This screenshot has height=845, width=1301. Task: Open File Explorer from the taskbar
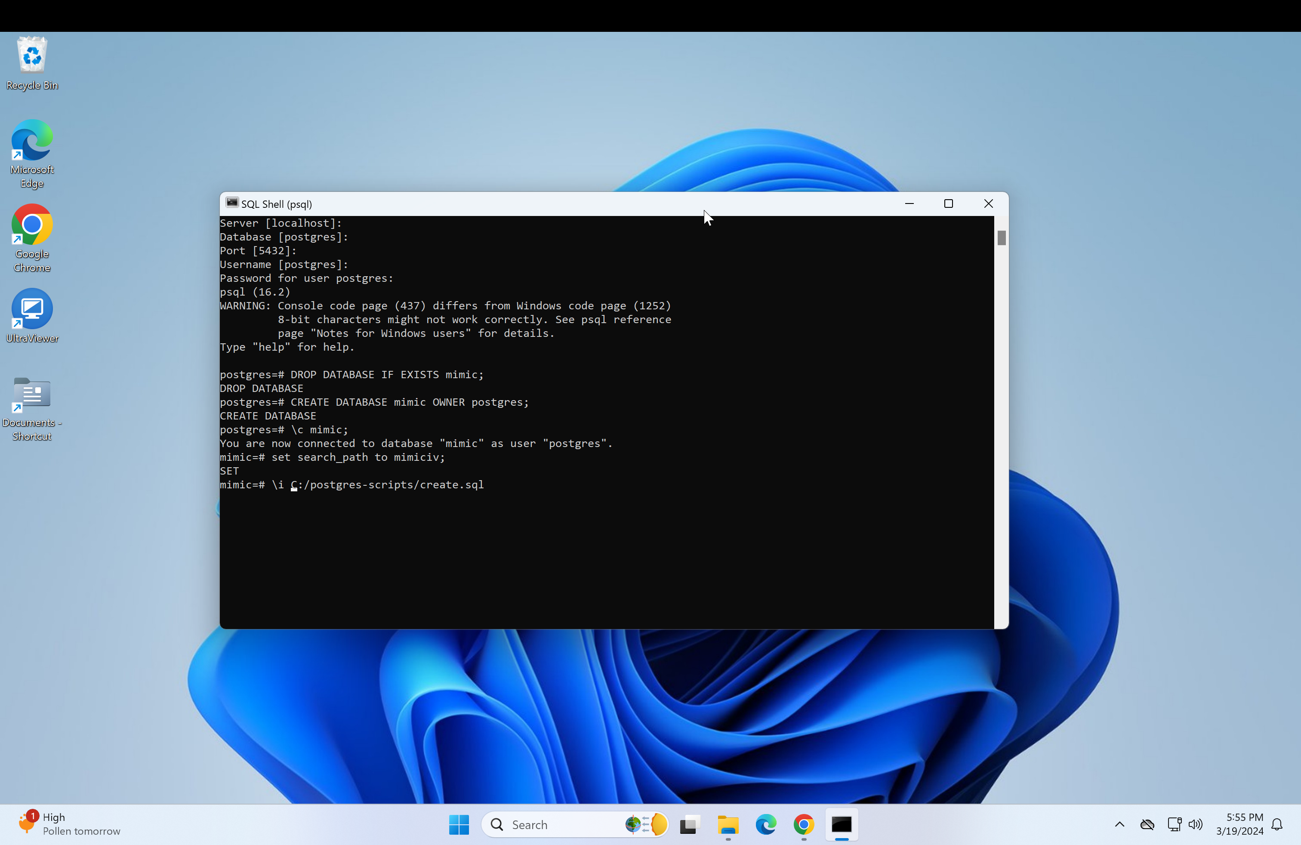tap(728, 824)
